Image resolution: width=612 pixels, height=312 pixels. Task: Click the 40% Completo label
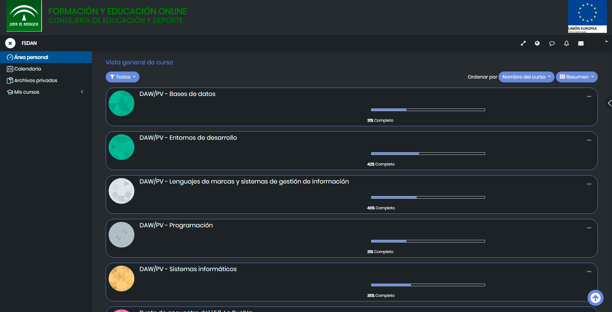tap(381, 208)
